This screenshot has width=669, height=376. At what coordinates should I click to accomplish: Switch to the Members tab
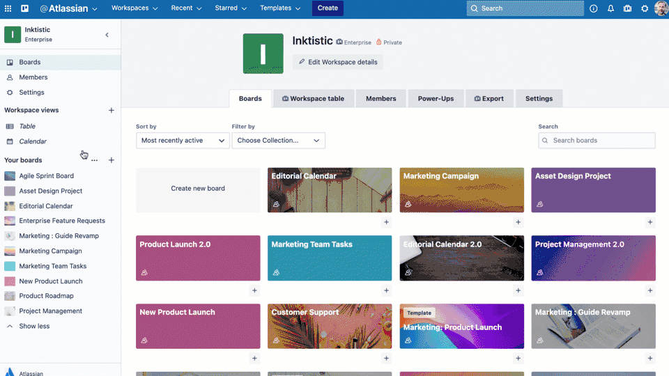click(x=381, y=98)
